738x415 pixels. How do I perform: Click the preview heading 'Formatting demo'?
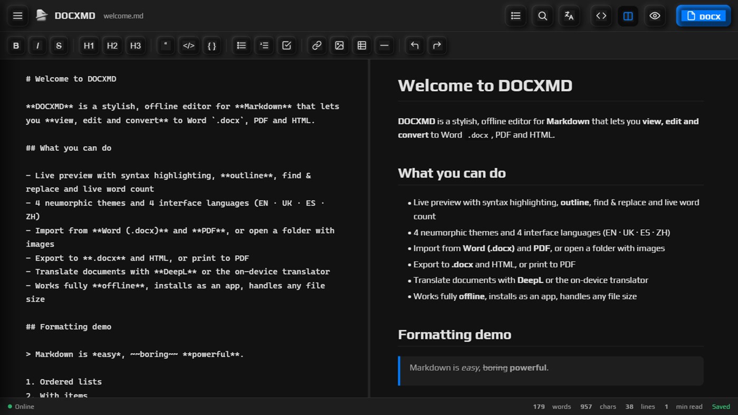click(x=454, y=334)
